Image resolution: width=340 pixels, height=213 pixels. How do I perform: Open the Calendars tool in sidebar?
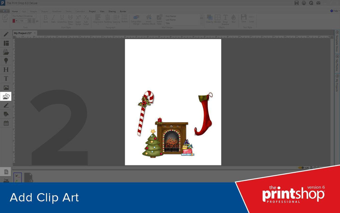(x=6, y=123)
